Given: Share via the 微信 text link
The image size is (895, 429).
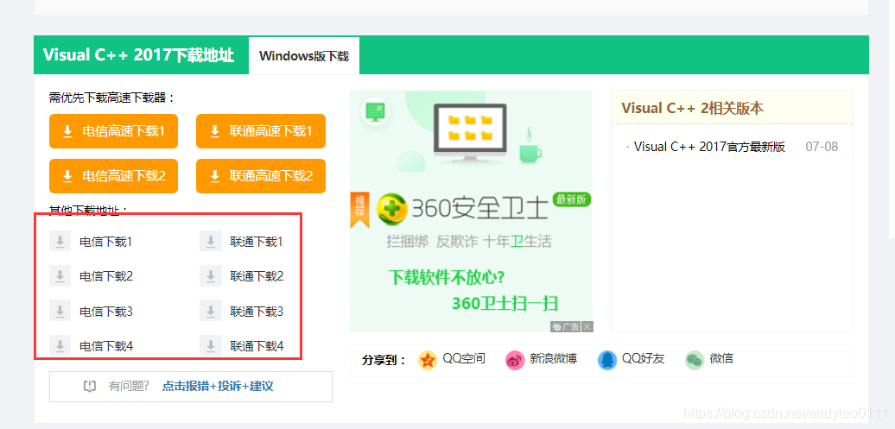Looking at the screenshot, I should pyautogui.click(x=721, y=359).
